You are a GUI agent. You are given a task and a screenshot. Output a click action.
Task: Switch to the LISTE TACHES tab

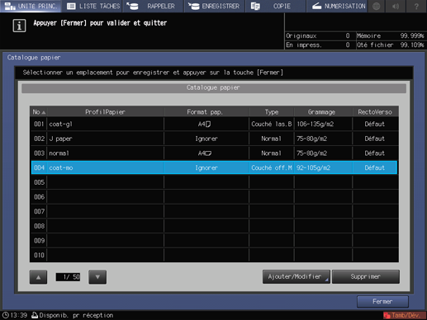pyautogui.click(x=93, y=6)
